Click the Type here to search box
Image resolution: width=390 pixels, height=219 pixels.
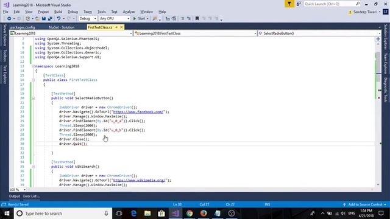63,214
